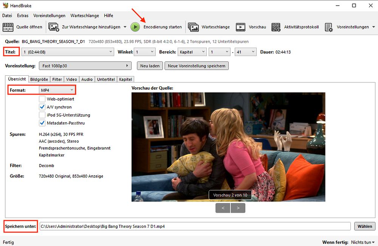378x246 pixels.
Task: Enable the Web-optimiert checkbox
Action: [42, 99]
